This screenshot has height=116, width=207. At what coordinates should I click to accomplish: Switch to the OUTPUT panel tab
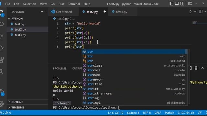click(x=77, y=68)
